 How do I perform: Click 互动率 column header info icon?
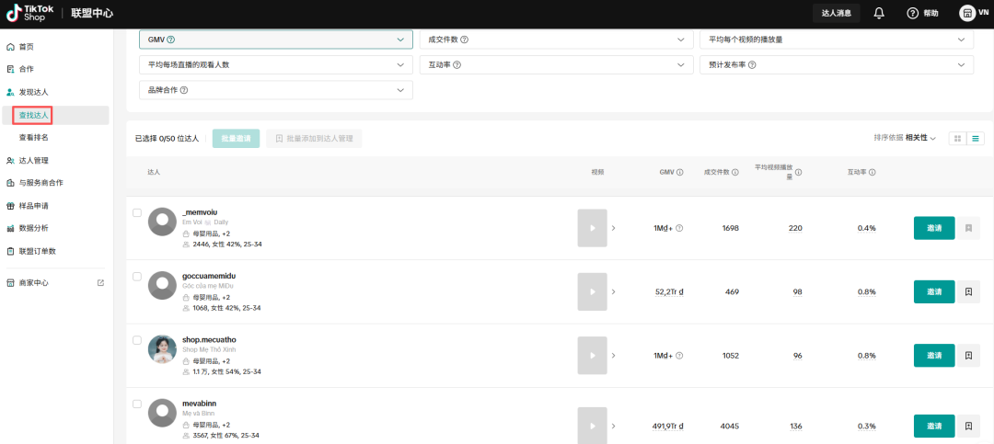873,172
